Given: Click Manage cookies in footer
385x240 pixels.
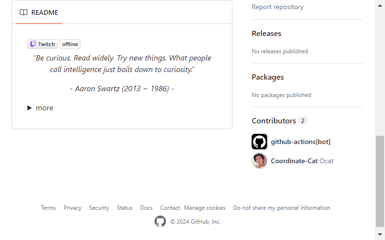Looking at the screenshot, I should coord(205,208).
